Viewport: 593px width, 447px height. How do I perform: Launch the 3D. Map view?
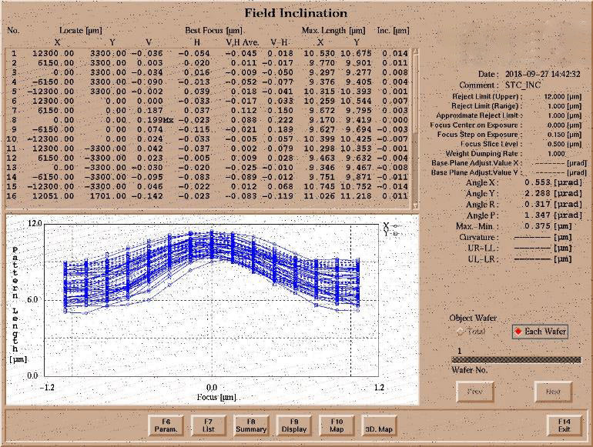(x=379, y=425)
